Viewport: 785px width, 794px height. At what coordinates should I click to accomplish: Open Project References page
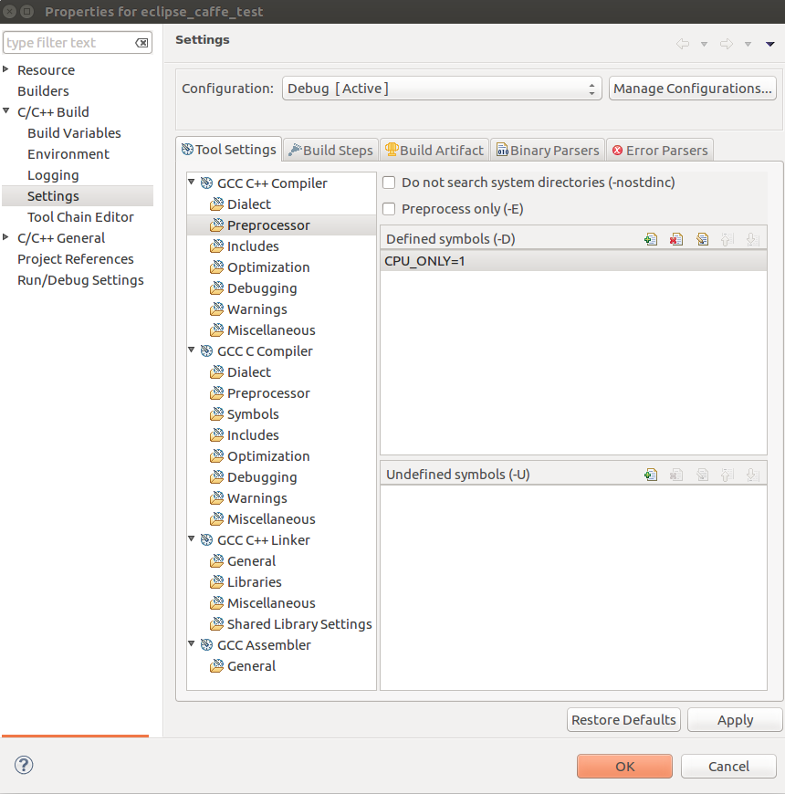tap(76, 259)
